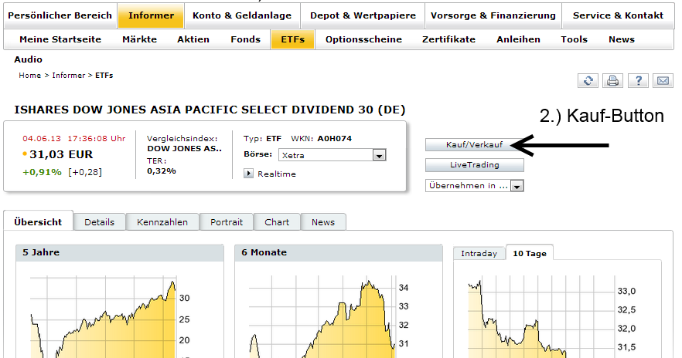
Task: Follow the ETFs breadcrumb link
Action: point(104,75)
